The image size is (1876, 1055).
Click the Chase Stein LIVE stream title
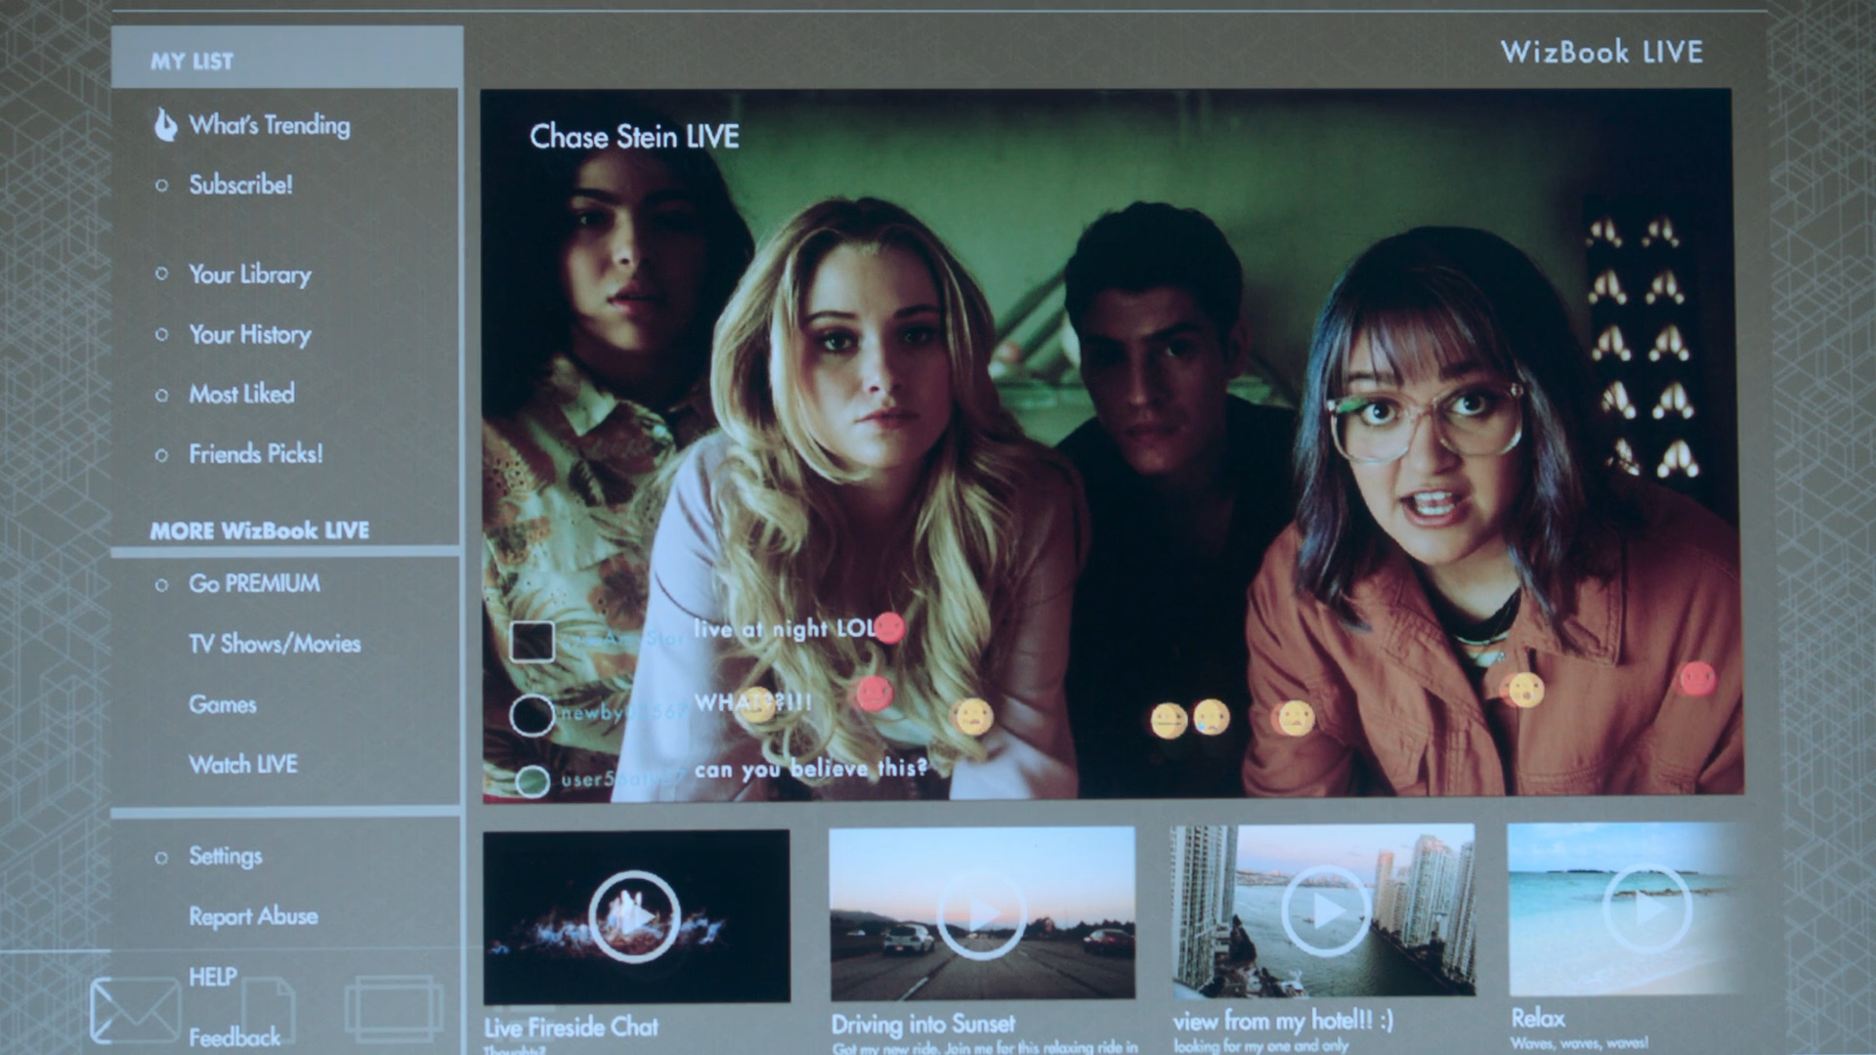tap(634, 137)
